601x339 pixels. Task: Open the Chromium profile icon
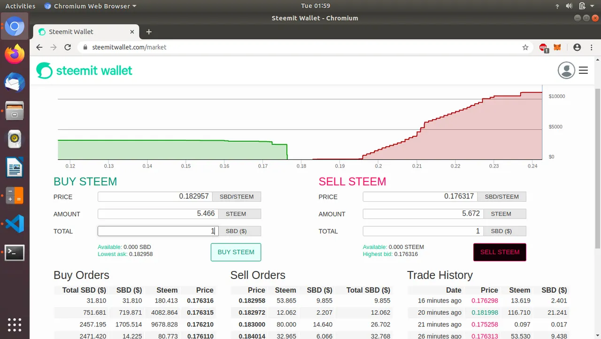[x=577, y=47]
